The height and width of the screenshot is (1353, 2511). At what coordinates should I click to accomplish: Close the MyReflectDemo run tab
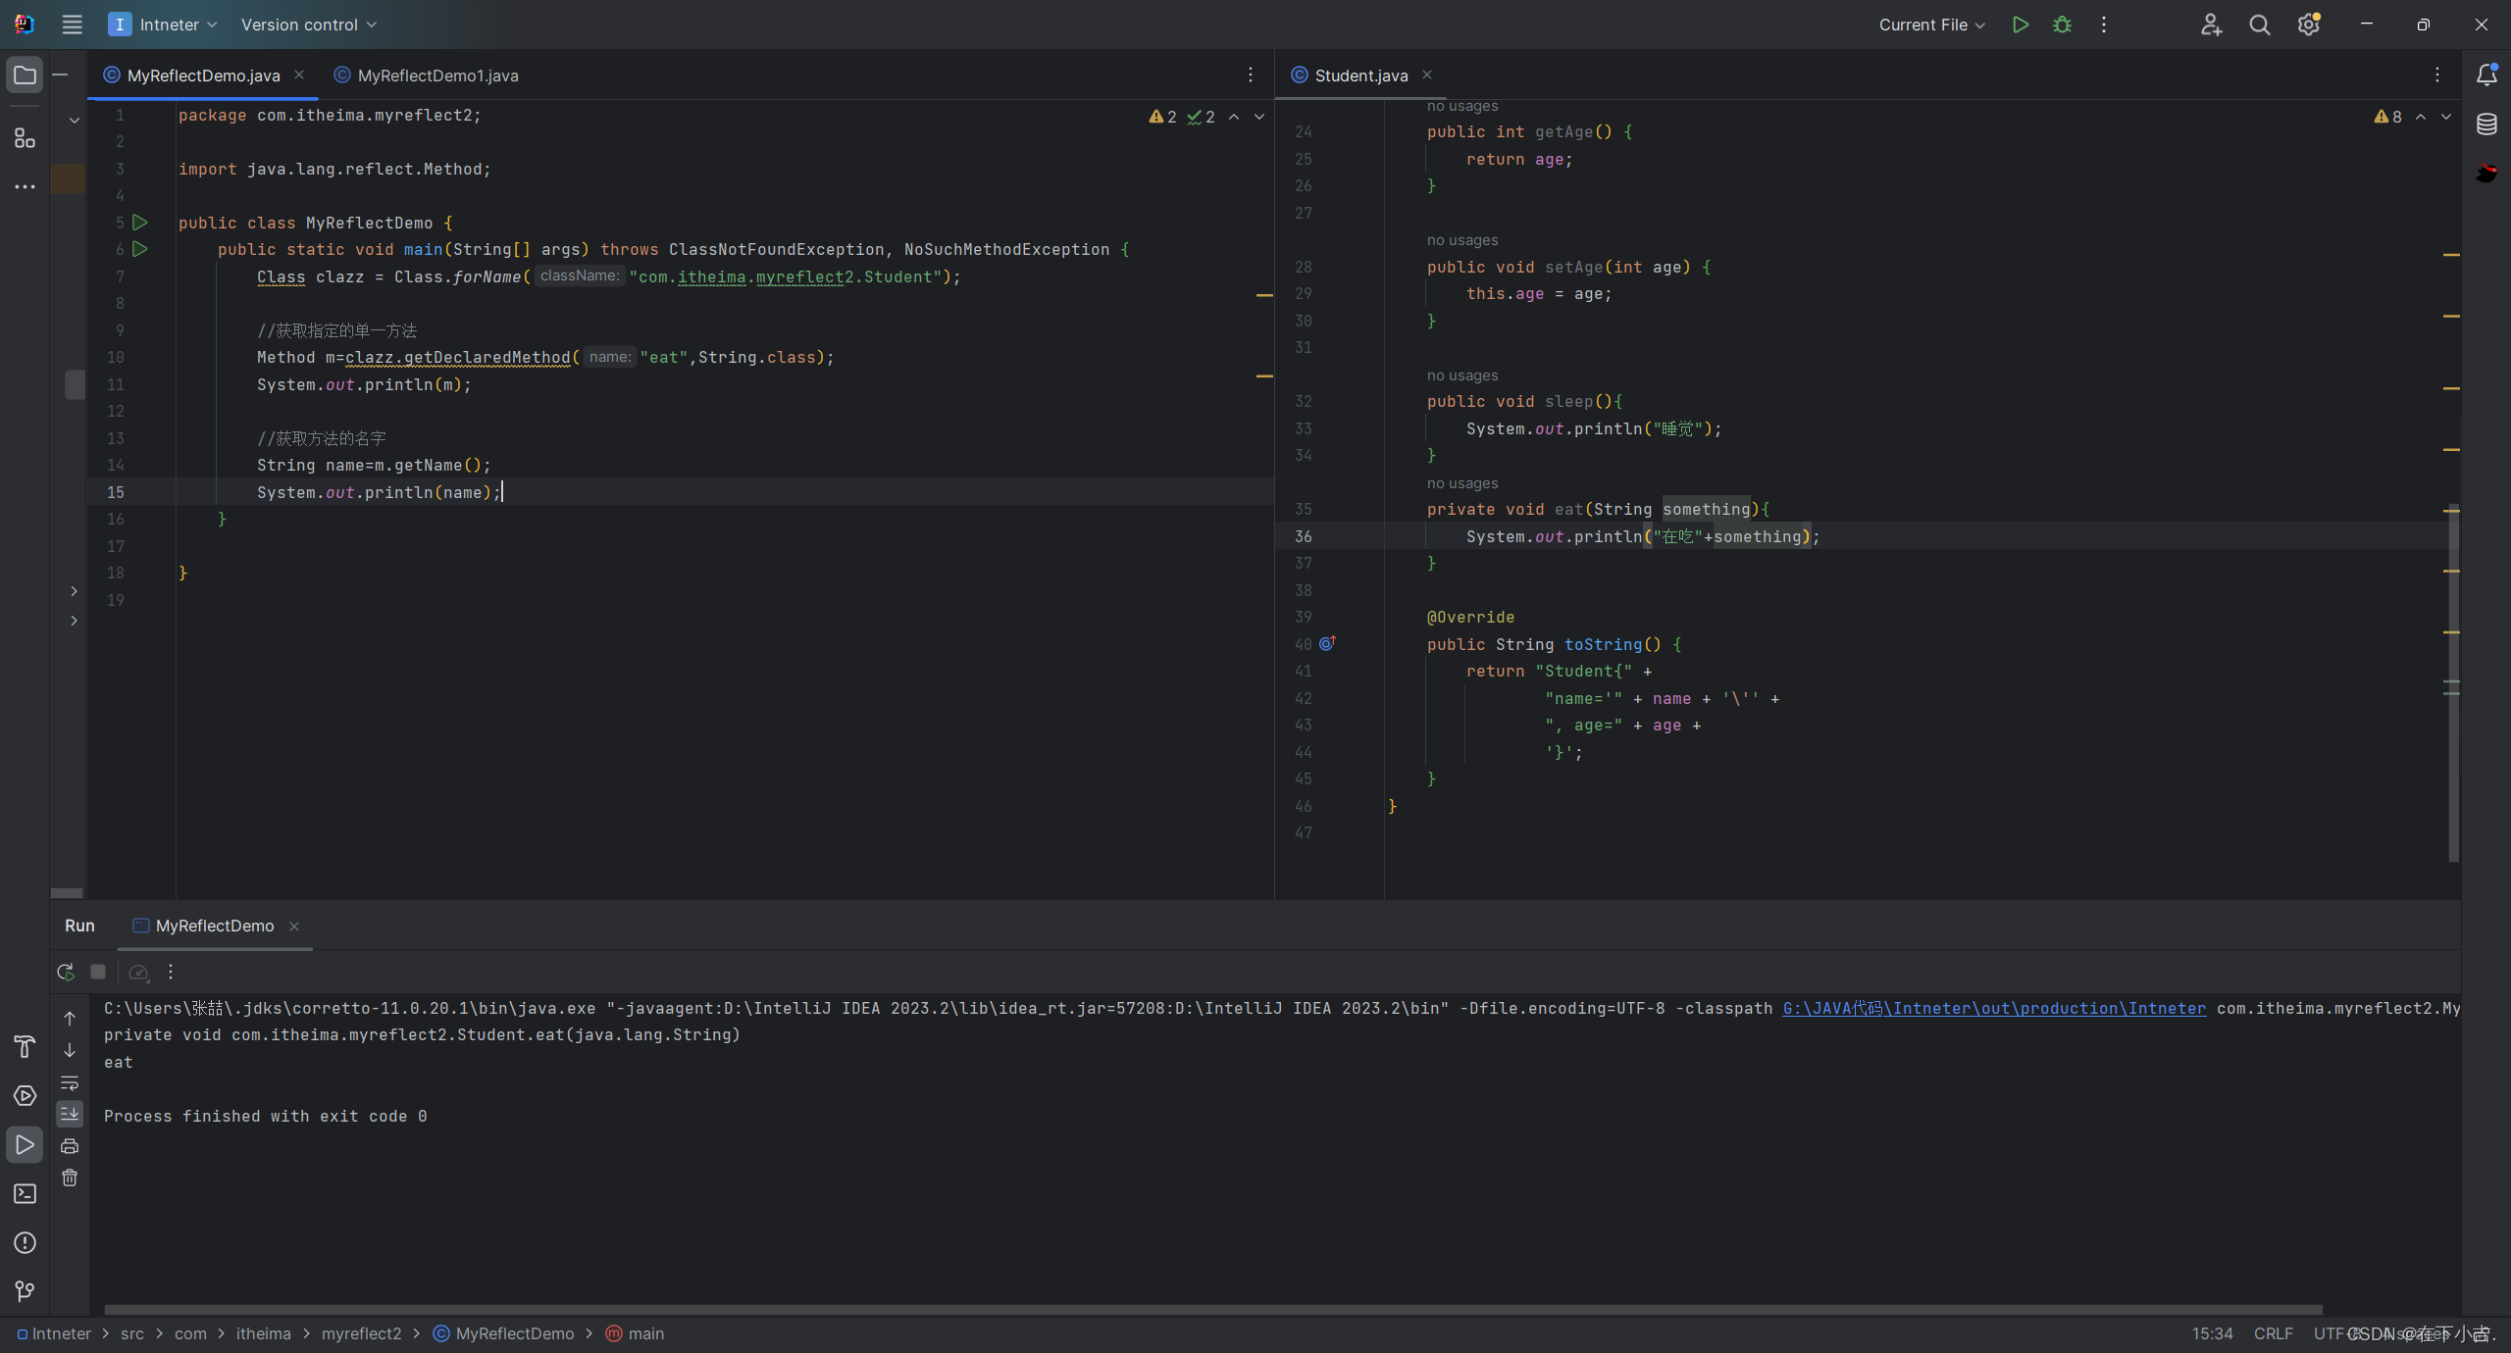(294, 926)
